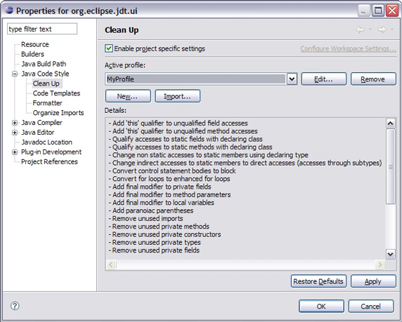Close the Properties dialog window
The width and height of the screenshot is (402, 322).
[392, 11]
